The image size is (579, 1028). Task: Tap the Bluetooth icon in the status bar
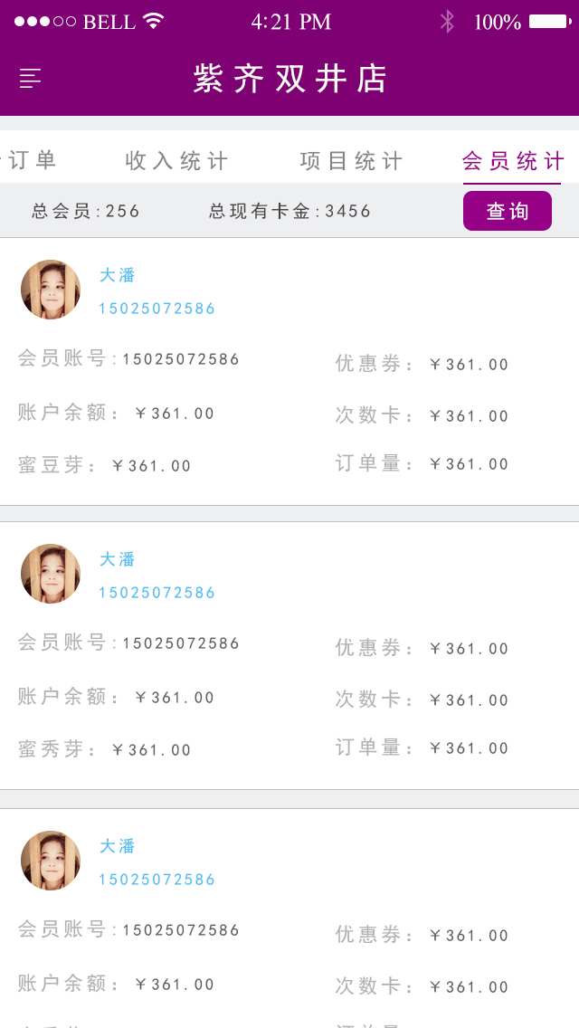[447, 22]
